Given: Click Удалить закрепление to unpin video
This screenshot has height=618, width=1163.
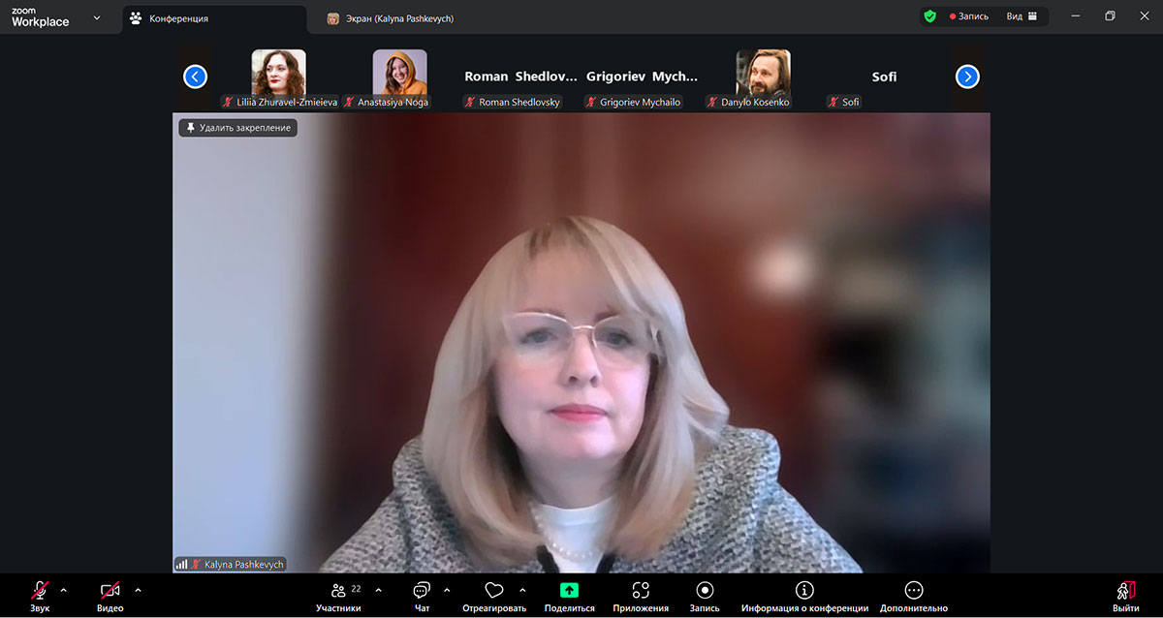Looking at the screenshot, I should [x=237, y=128].
